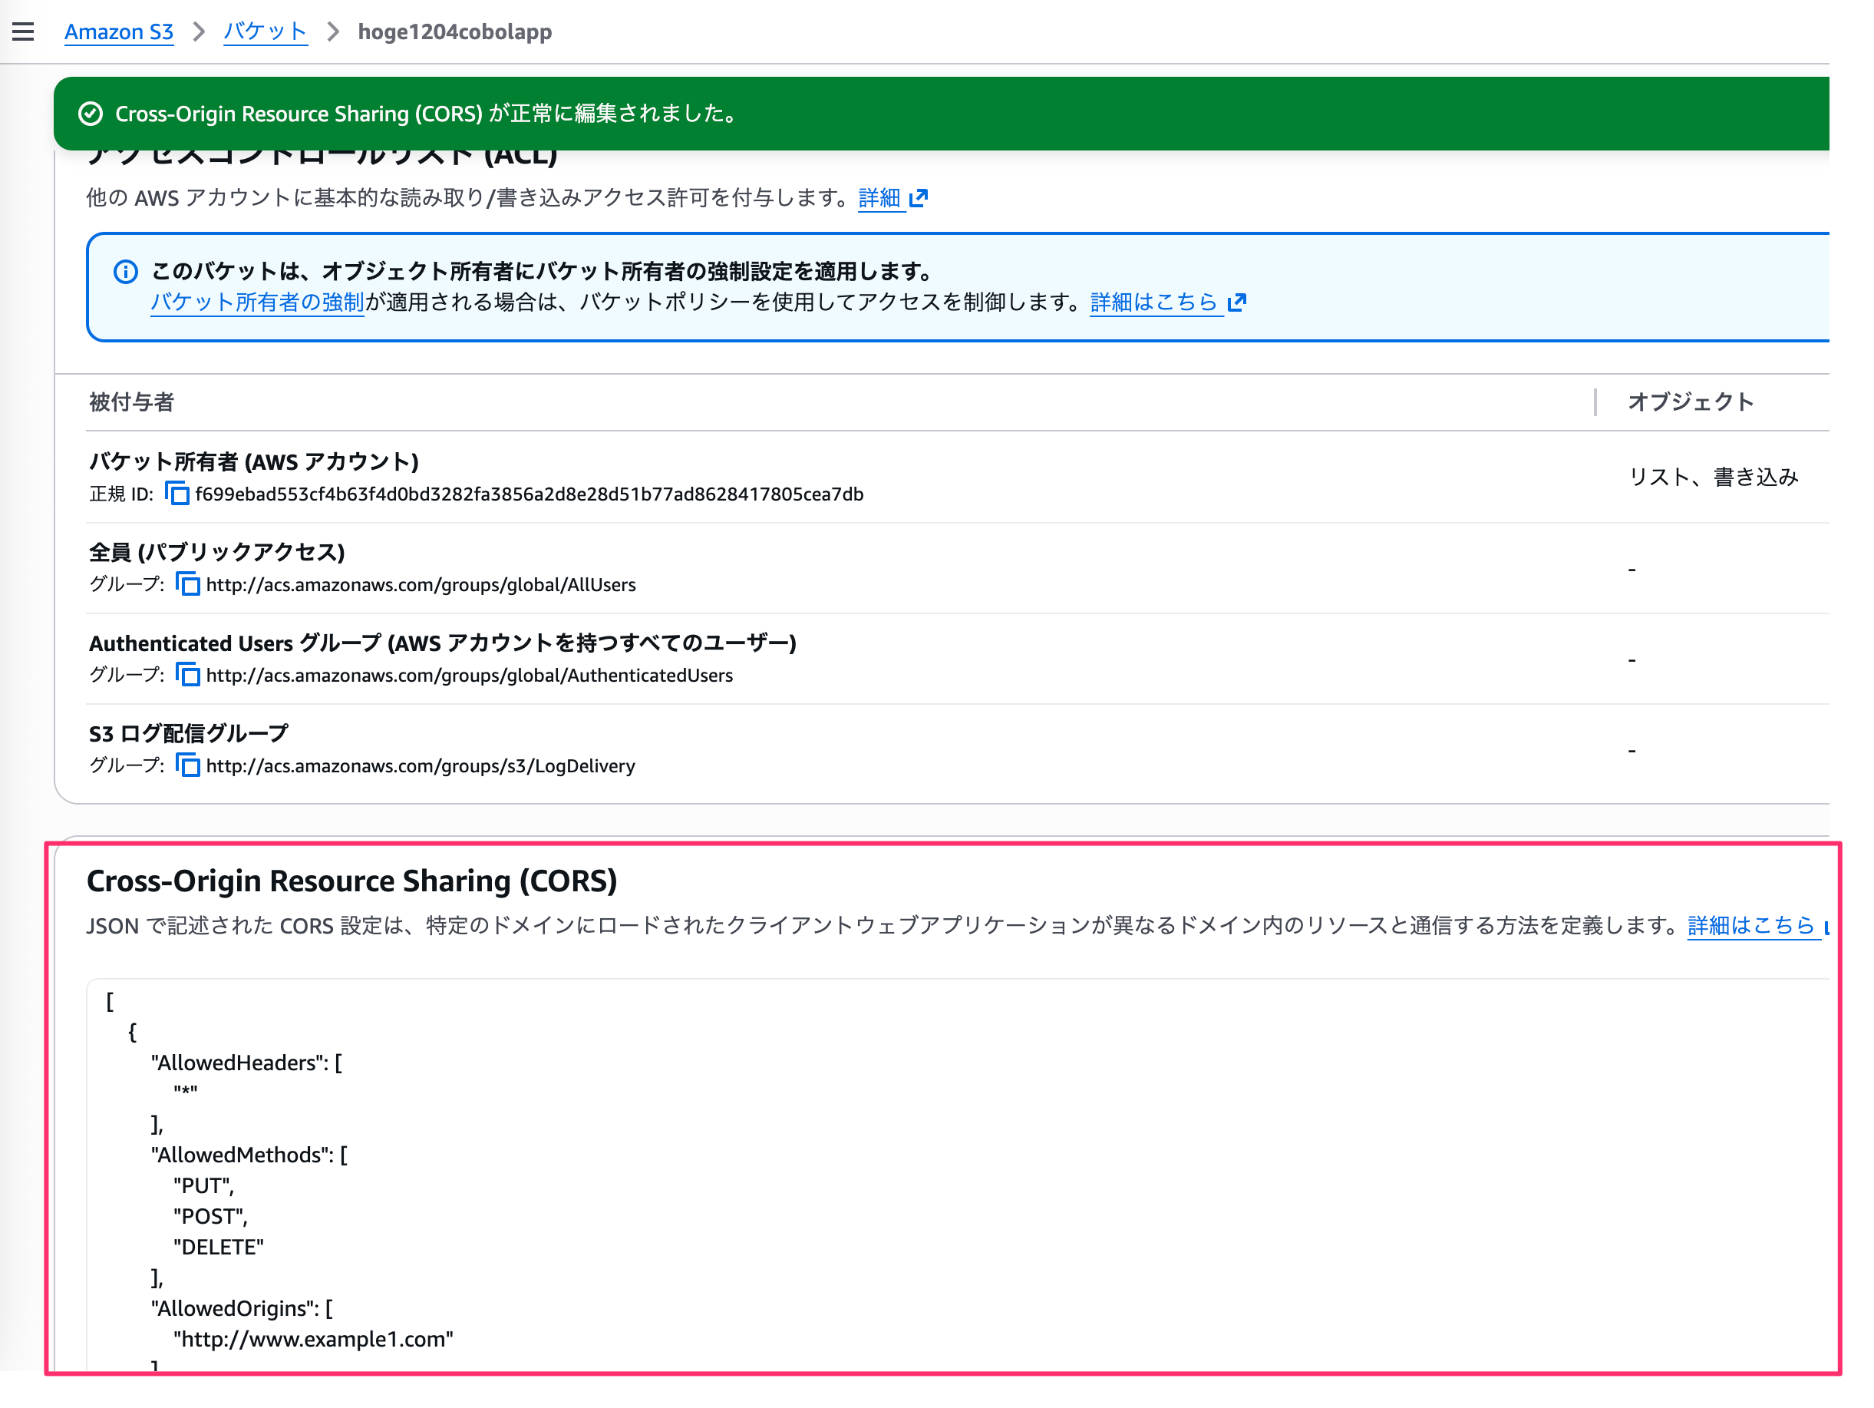Copy the AuthenticatedUsers group URL
This screenshot has height=1408, width=1874.
(x=187, y=675)
